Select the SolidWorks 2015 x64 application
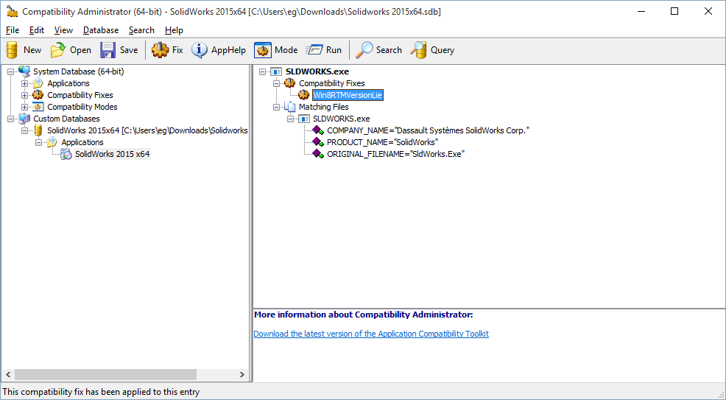Screen dimensions: 726x400 point(113,154)
